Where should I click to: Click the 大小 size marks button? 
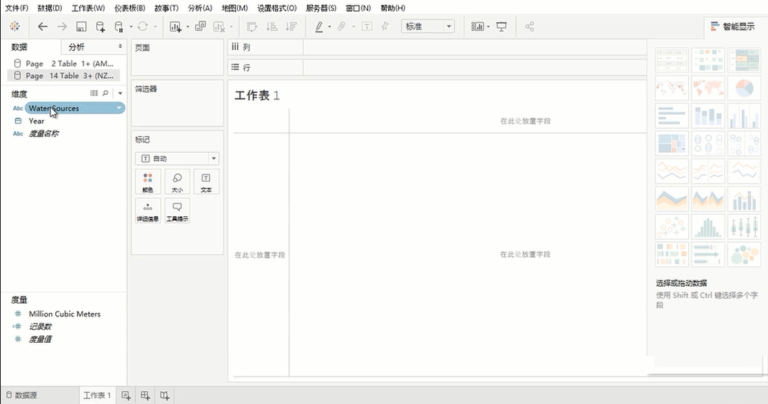[x=177, y=182]
